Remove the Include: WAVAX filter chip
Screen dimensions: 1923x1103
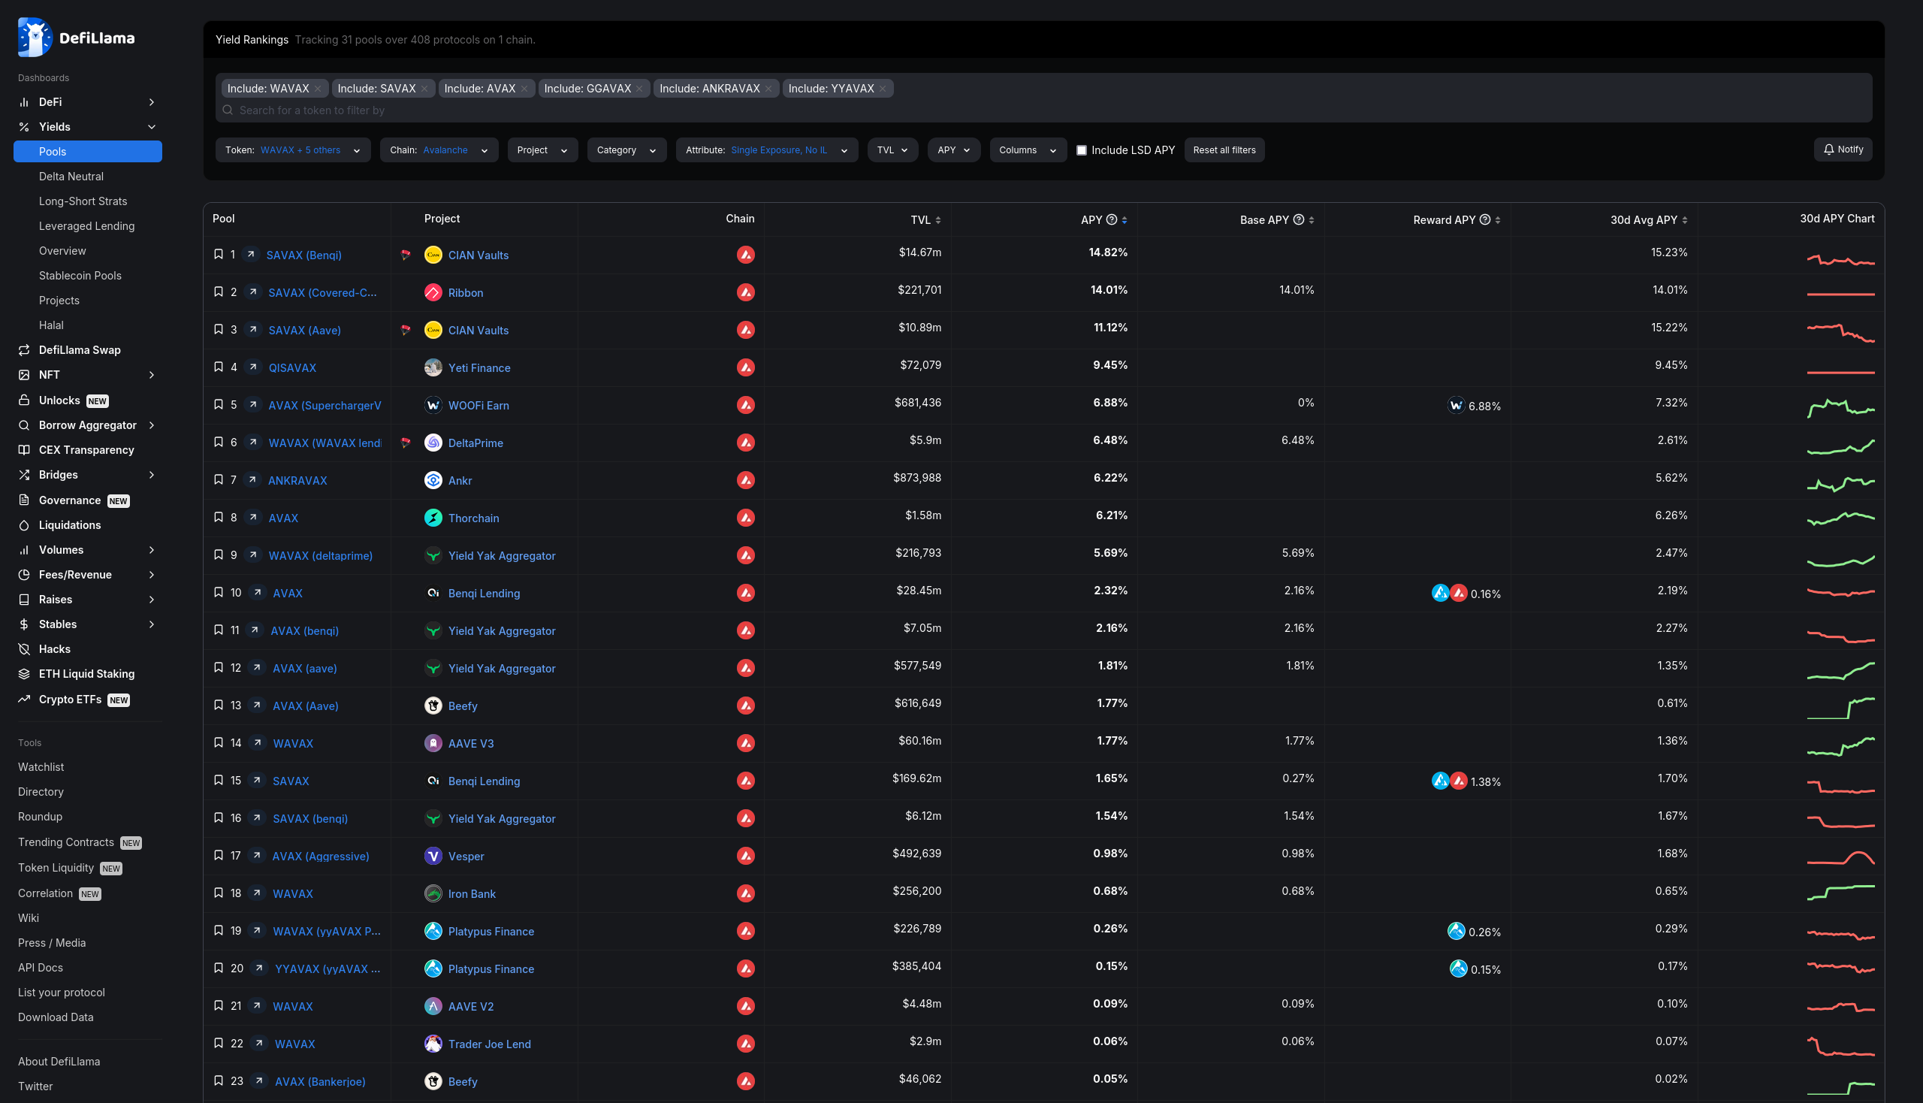click(x=318, y=89)
